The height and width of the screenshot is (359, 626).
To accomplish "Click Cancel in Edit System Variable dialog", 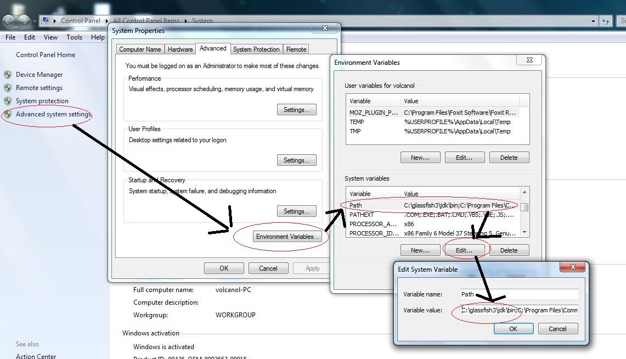I will pyautogui.click(x=558, y=329).
